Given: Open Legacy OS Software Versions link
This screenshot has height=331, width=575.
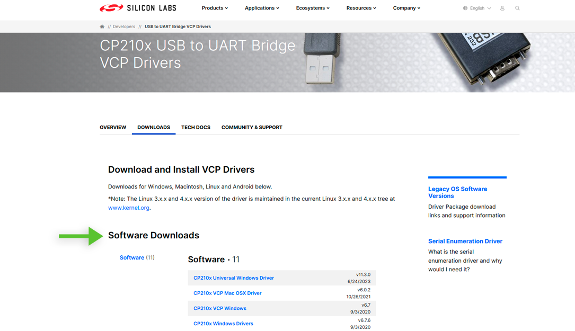Looking at the screenshot, I should 458,192.
